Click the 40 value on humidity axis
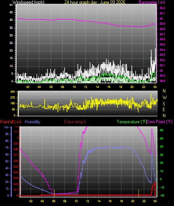The width and height of the screenshot is (174, 206). coord(7,168)
